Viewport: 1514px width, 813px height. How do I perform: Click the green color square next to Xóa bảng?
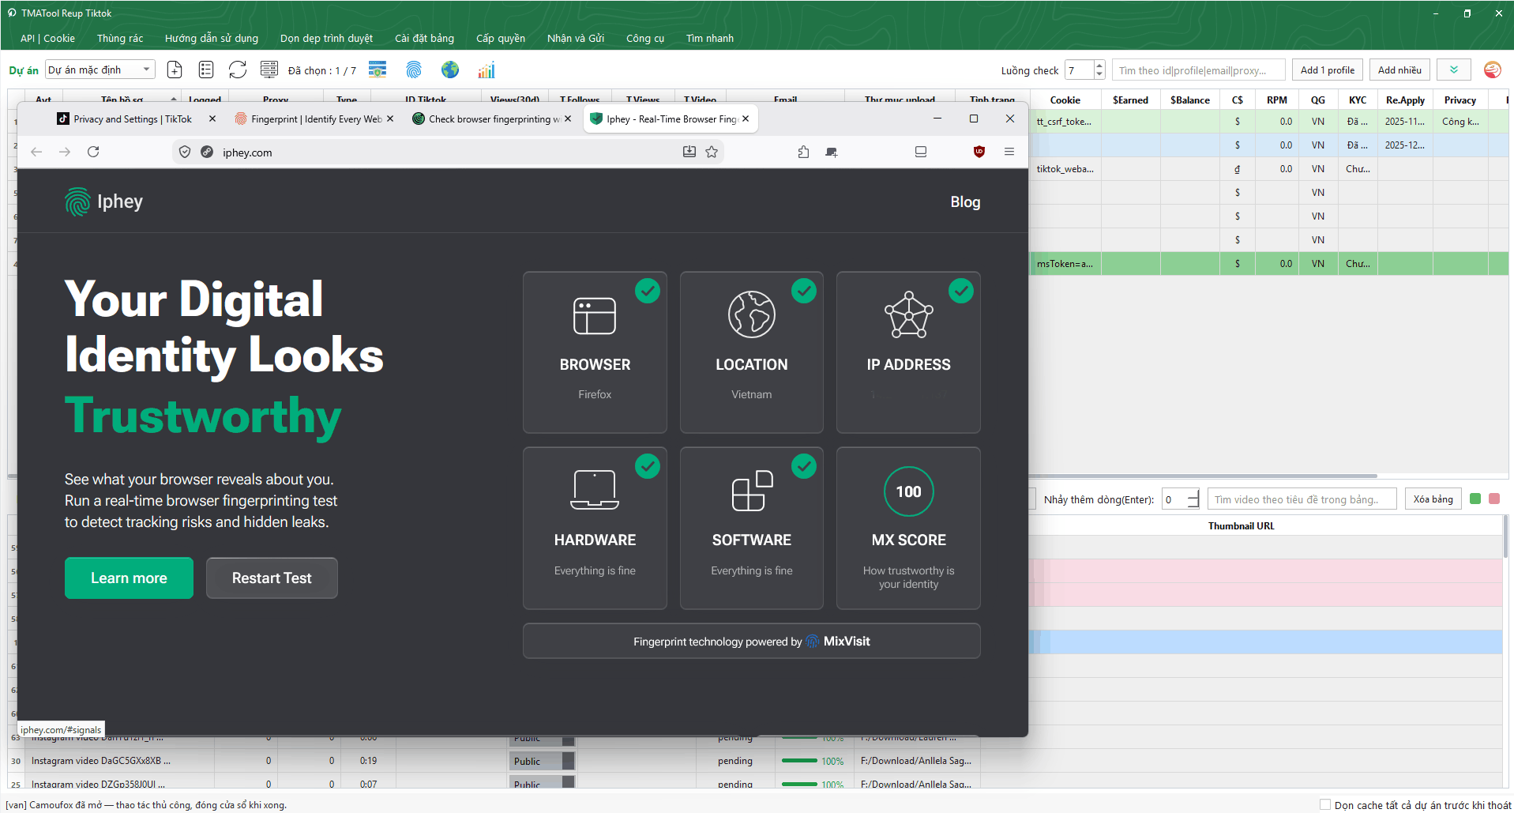pyautogui.click(x=1475, y=499)
